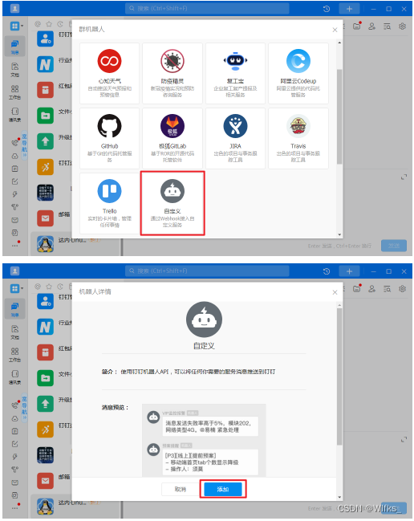Viewport: 414px width, 521px height.
Task: Open 工作台 workbench tab beside 群机器人 dialog
Action: 14,92
